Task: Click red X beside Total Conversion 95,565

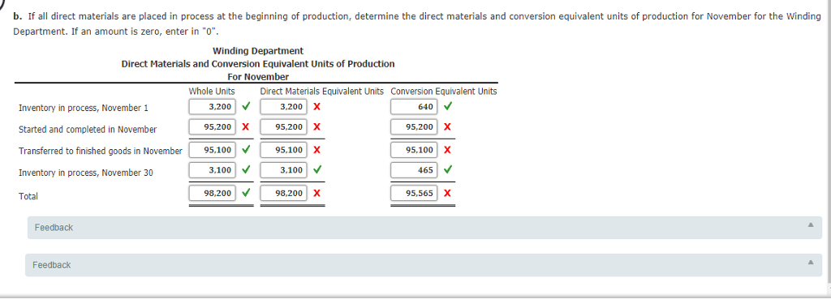Action: [448, 194]
